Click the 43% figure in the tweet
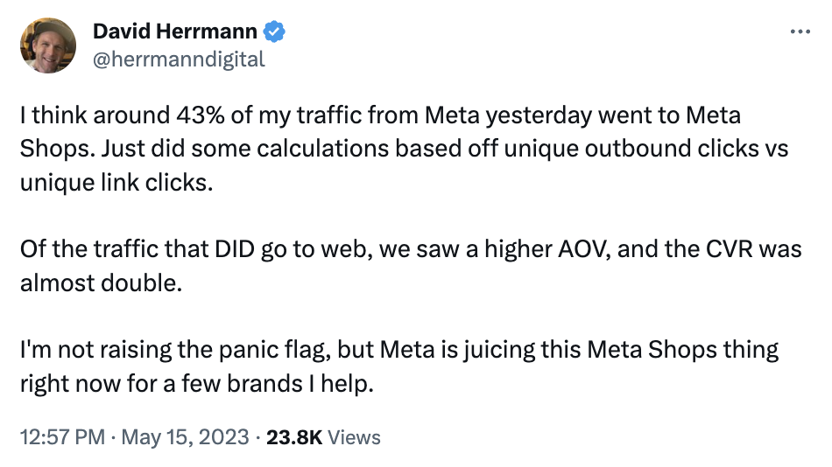 coord(201,115)
